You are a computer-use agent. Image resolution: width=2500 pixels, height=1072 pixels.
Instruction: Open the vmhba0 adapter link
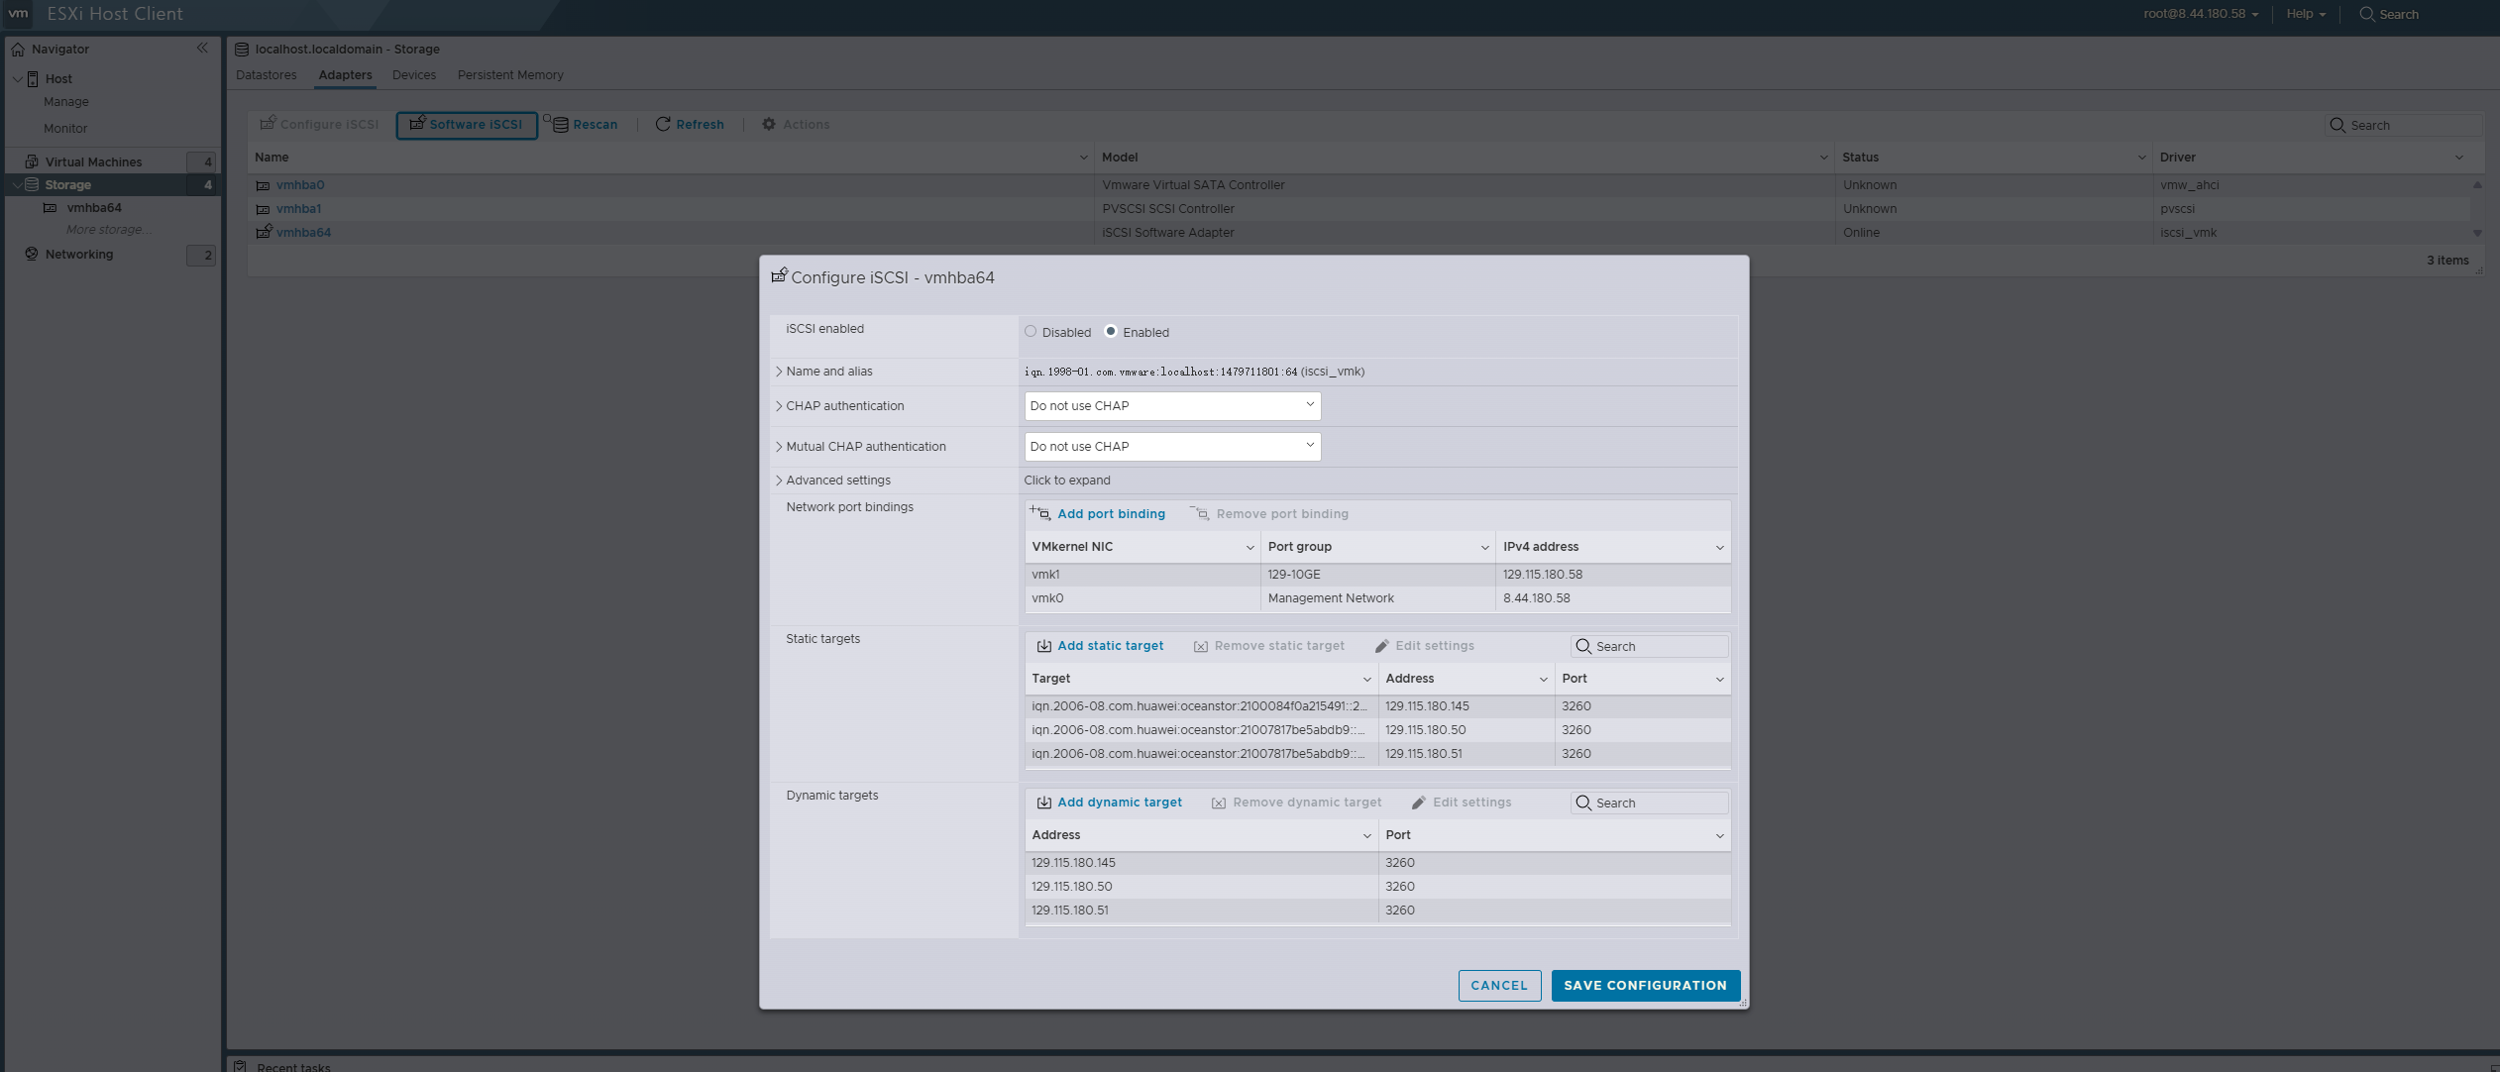tap(300, 185)
